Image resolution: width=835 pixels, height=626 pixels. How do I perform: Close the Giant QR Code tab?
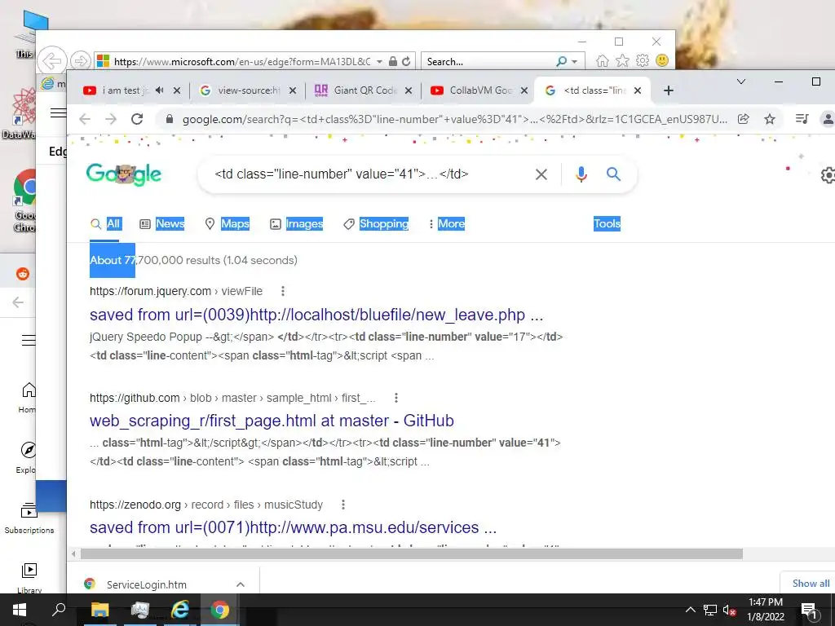pos(409,90)
